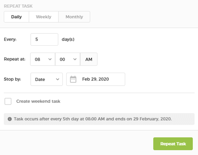Screen dimensions: 198x155
Task: Click the info icon in the summary message
Action: tap(10, 119)
